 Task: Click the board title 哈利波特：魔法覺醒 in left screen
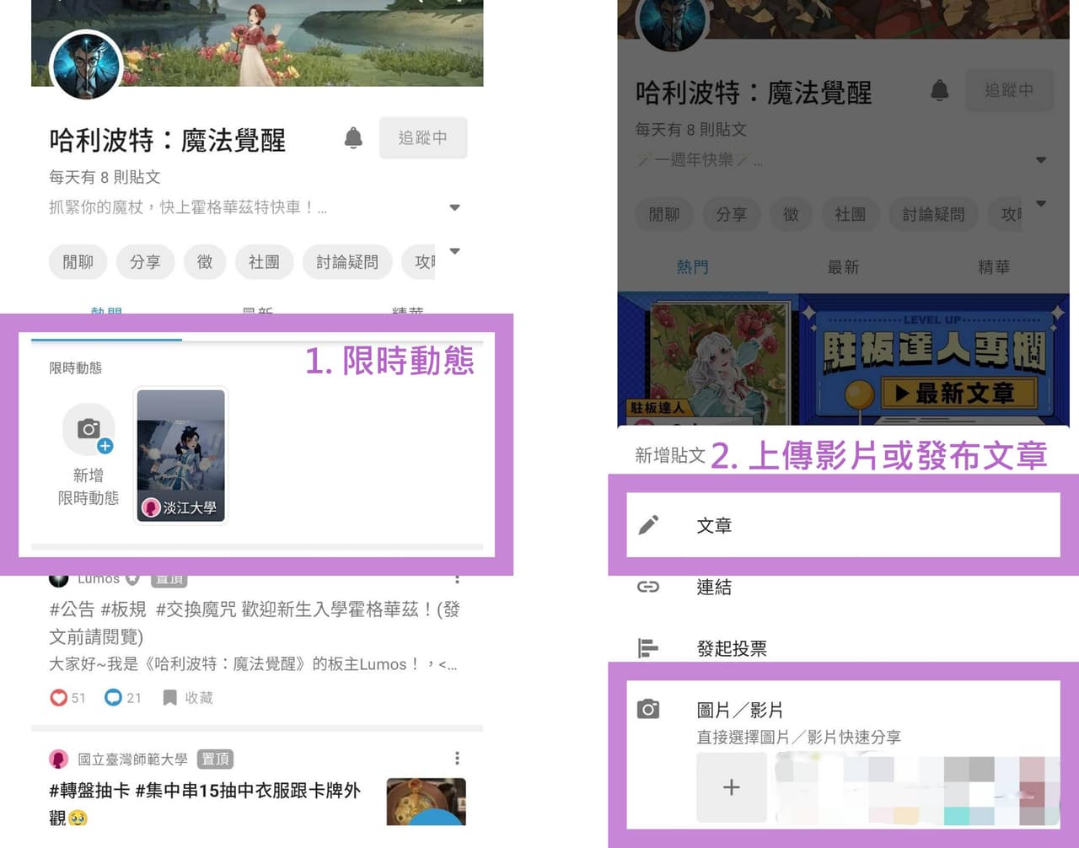[167, 140]
